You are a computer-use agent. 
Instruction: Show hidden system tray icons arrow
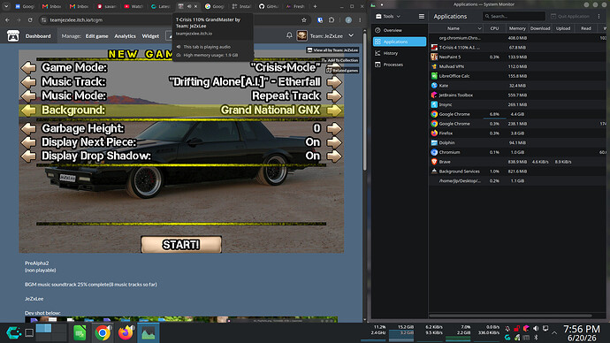point(554,333)
